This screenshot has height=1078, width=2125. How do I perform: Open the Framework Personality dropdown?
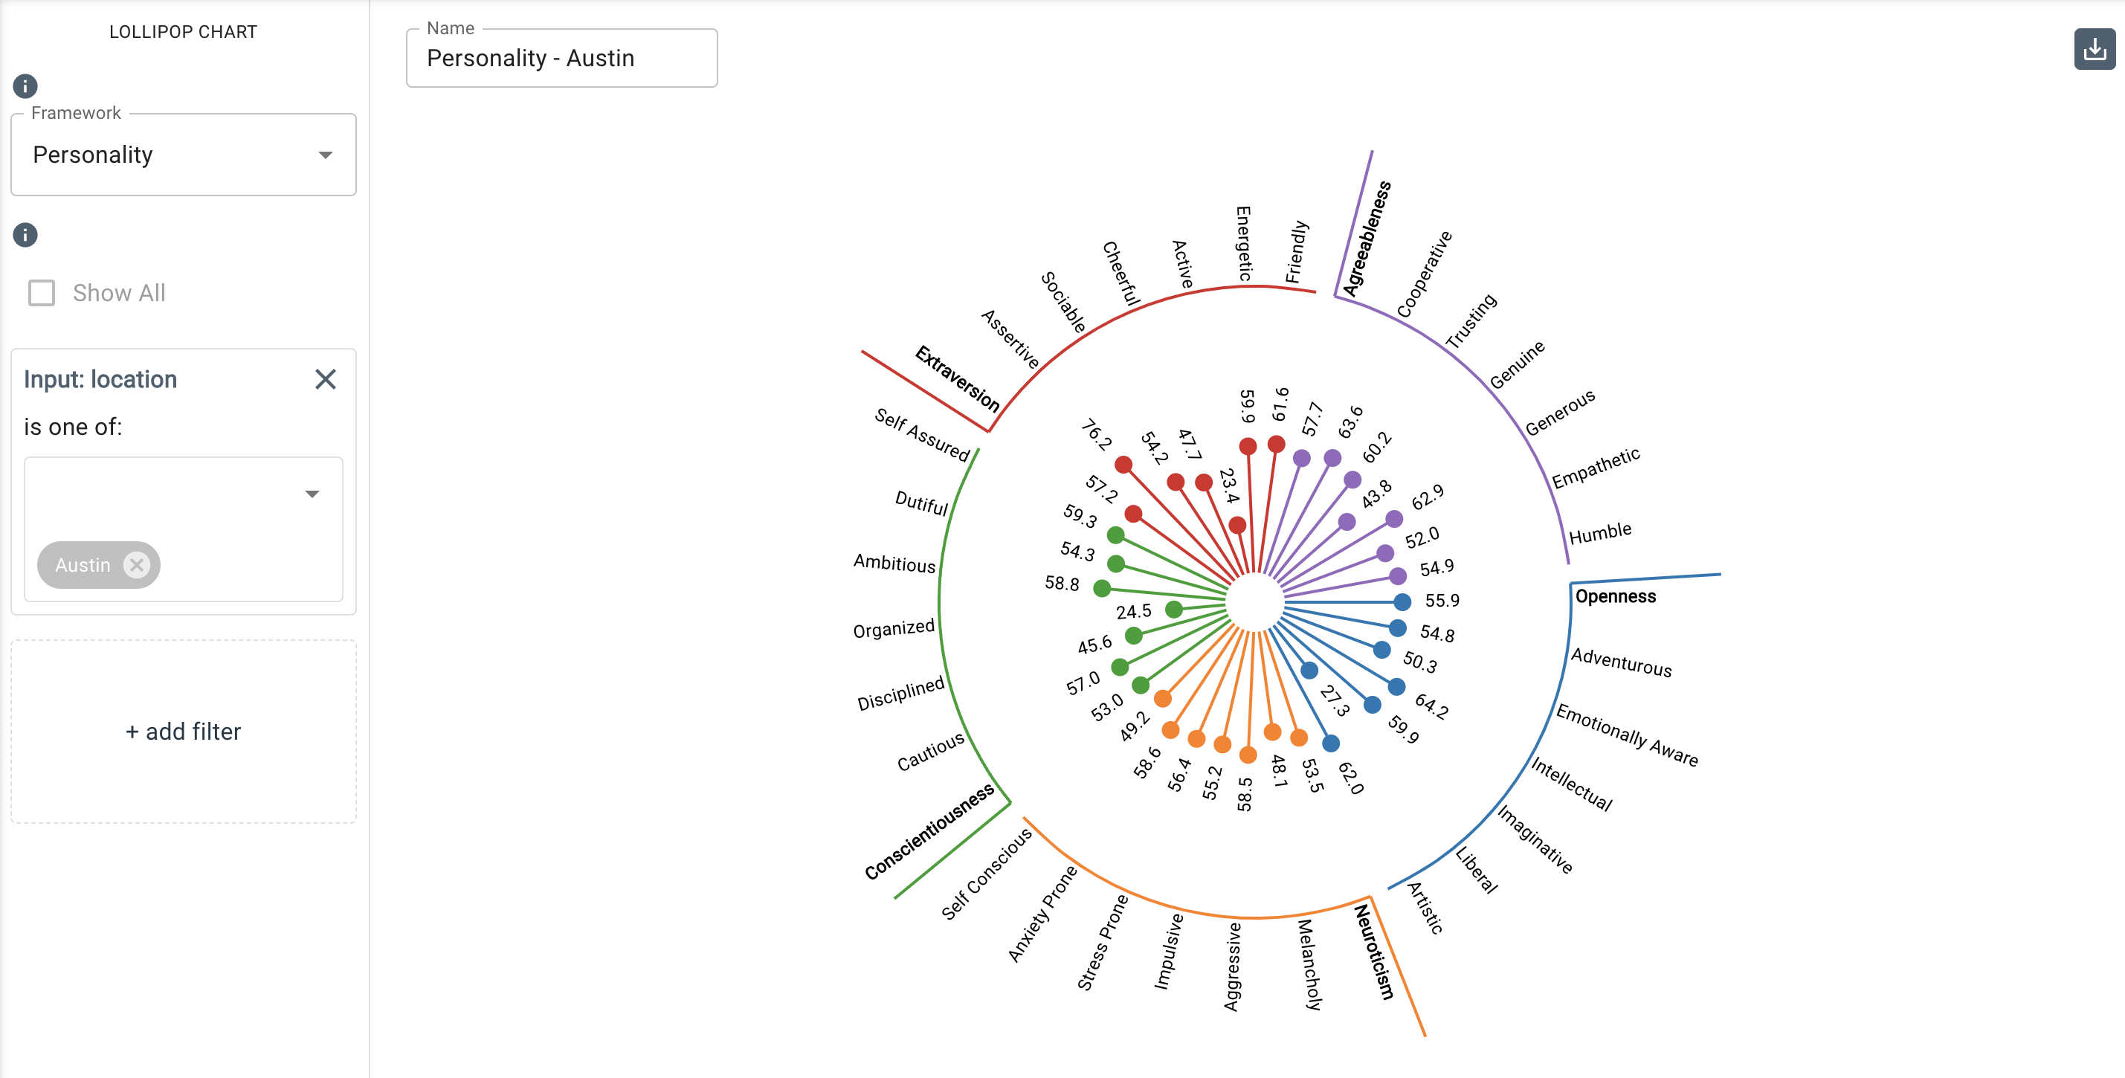(x=183, y=155)
